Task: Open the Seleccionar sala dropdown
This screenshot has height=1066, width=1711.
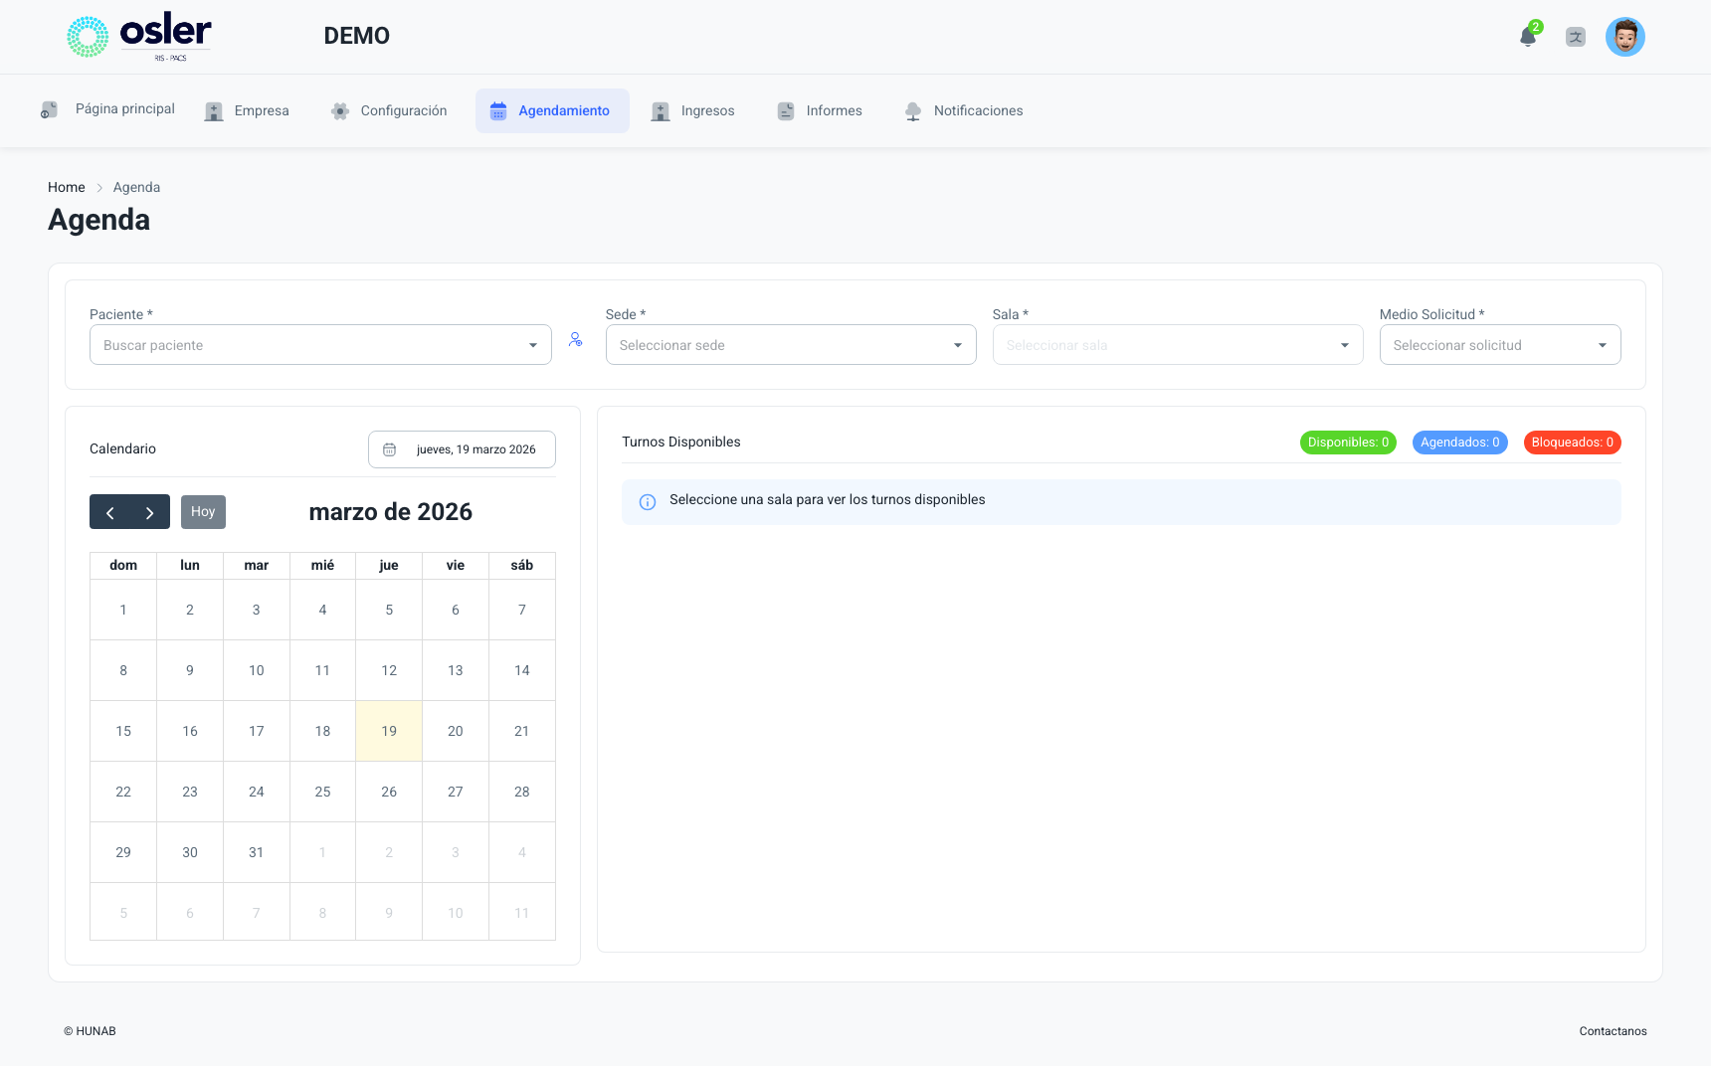Action: click(1178, 345)
